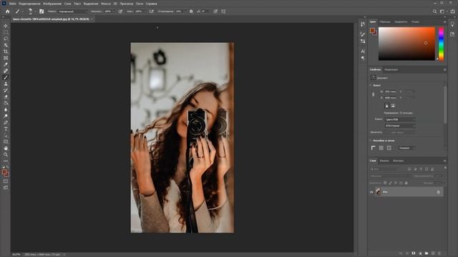Toggle pressure for size button
The height and width of the screenshot is (257, 458).
pyautogui.click(x=215, y=11)
